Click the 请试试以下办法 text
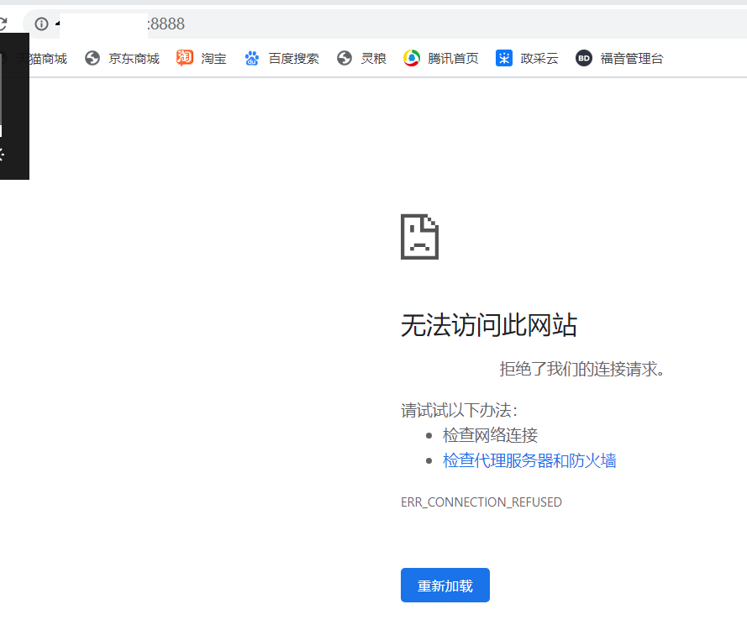 (460, 410)
